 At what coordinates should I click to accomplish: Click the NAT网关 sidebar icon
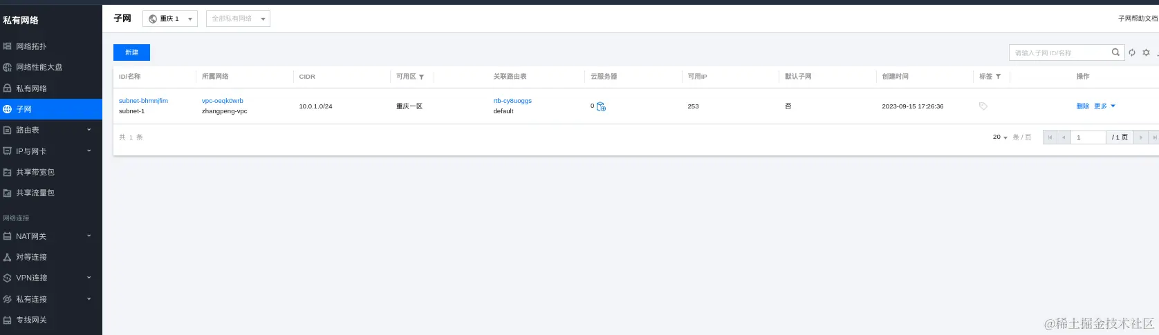point(8,236)
